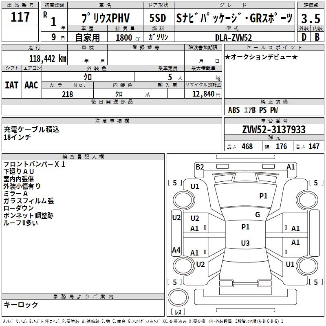
Task: Click the B2 damage mark on front bumper
Action: coord(199,167)
